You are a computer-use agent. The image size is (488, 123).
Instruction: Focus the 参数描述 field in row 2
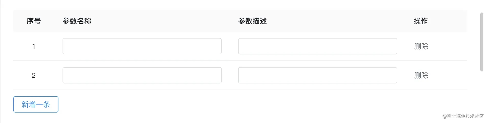(317, 75)
